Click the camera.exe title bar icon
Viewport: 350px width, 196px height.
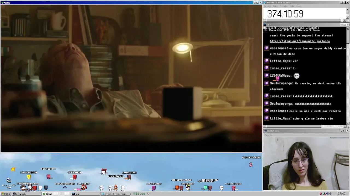click(x=265, y=131)
